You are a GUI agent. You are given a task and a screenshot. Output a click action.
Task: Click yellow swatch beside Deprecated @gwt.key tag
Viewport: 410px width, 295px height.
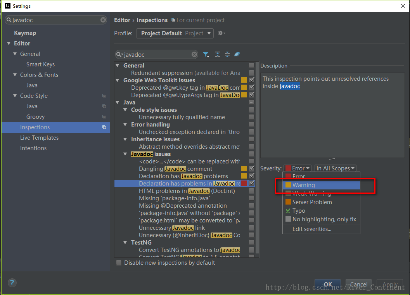[x=244, y=87]
